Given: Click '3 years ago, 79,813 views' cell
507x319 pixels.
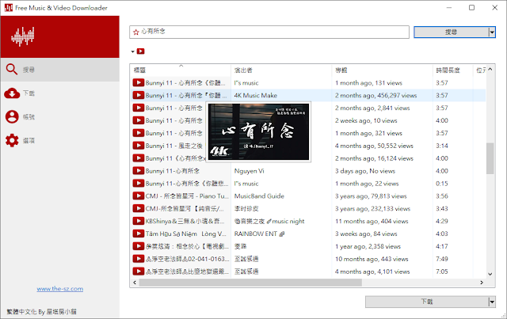Looking at the screenshot, I should 371,196.
